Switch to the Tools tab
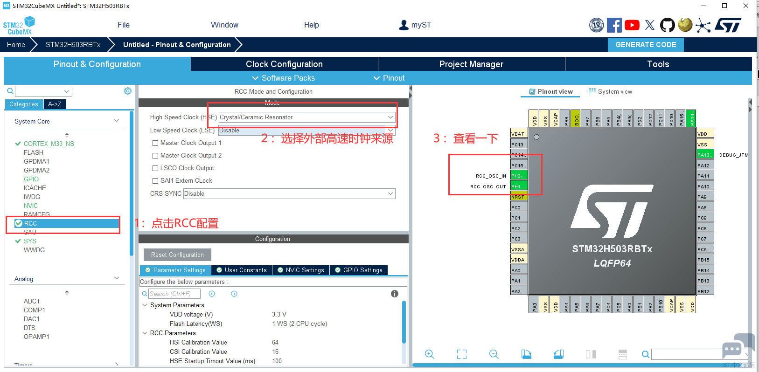Screen dimensions: 759x372 (658, 64)
